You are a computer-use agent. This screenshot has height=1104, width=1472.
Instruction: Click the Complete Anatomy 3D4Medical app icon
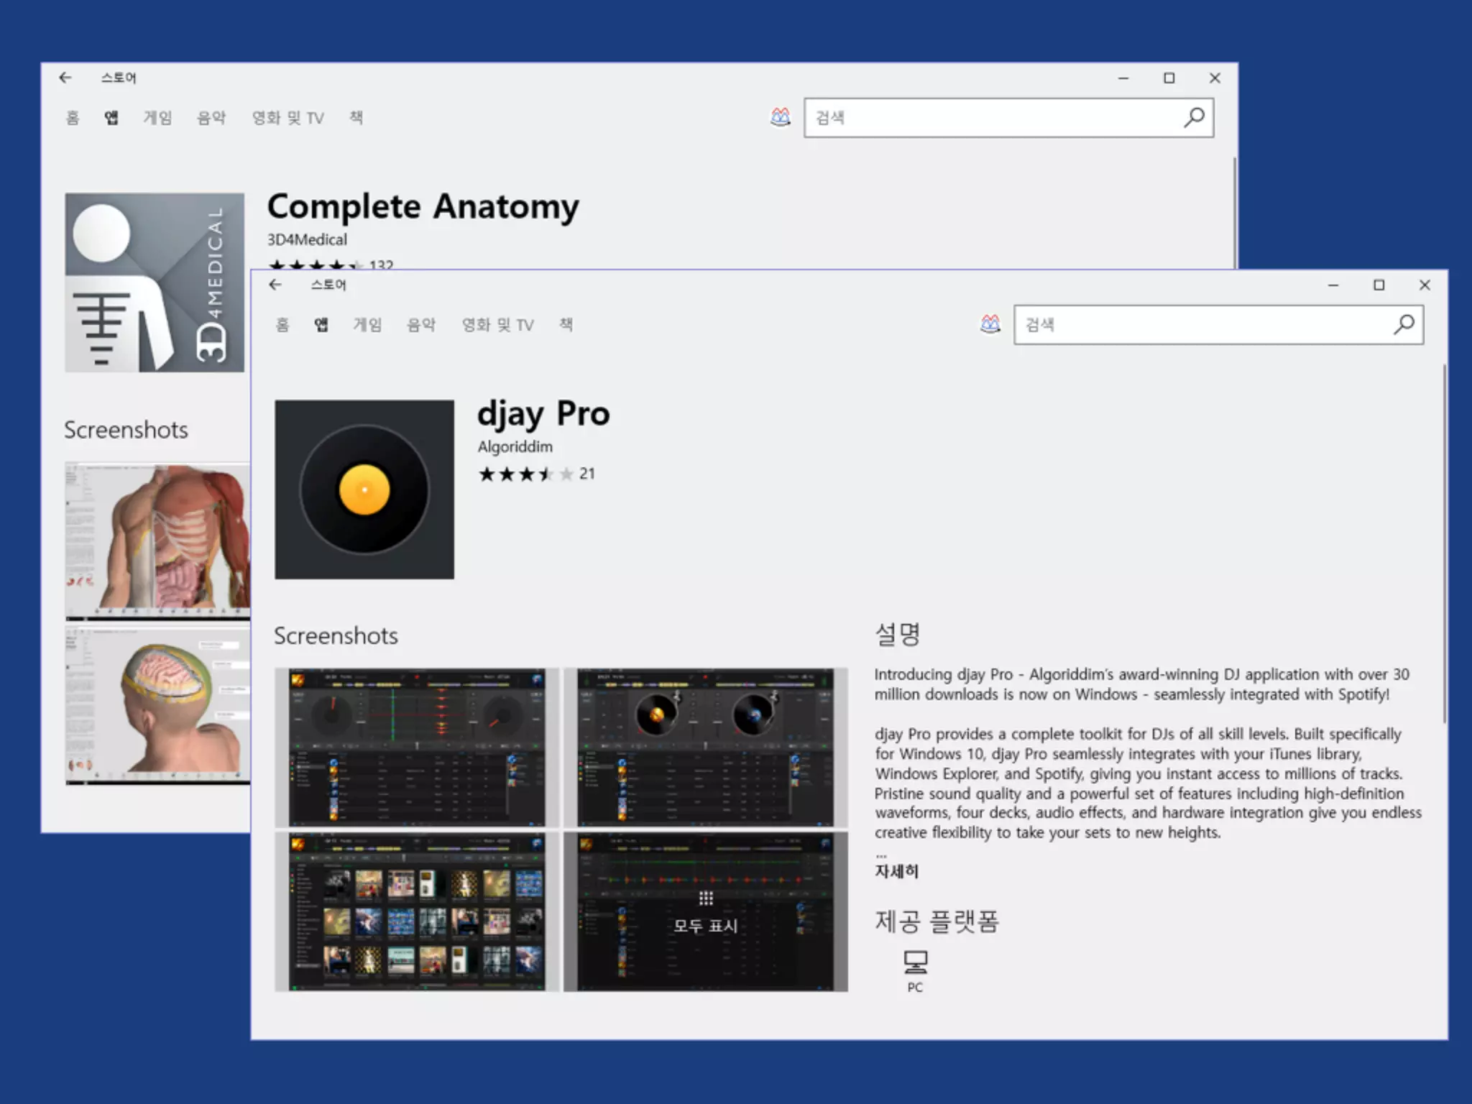155,282
